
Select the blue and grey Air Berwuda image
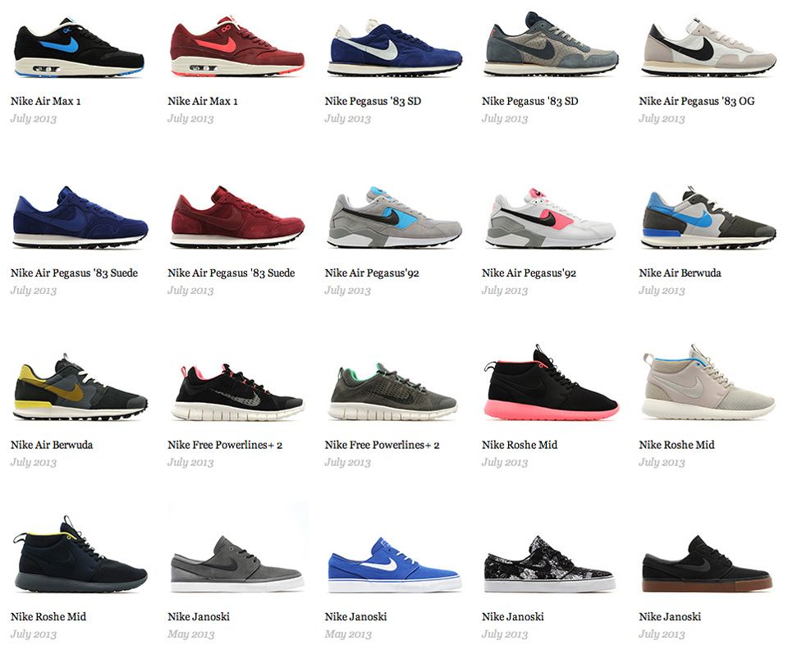pyautogui.click(x=708, y=217)
